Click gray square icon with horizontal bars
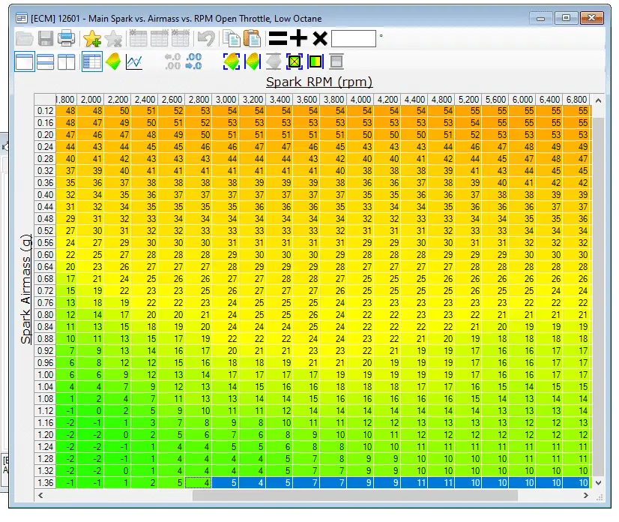Screen dimensions: 619x522 (336, 61)
